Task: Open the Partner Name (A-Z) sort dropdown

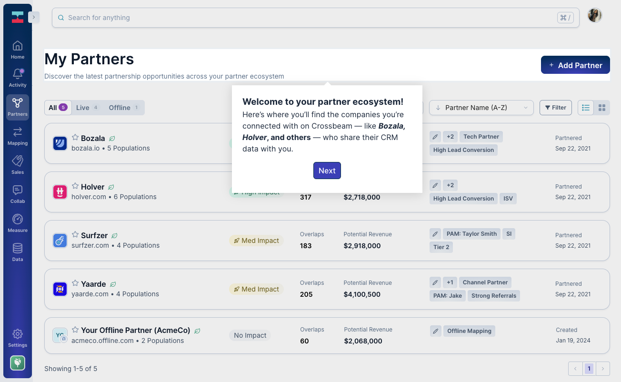Action: point(481,108)
